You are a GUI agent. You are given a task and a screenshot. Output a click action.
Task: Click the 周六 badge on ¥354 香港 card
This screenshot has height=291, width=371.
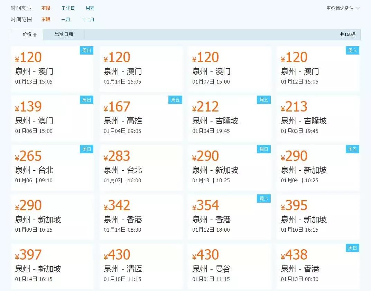coord(263,198)
